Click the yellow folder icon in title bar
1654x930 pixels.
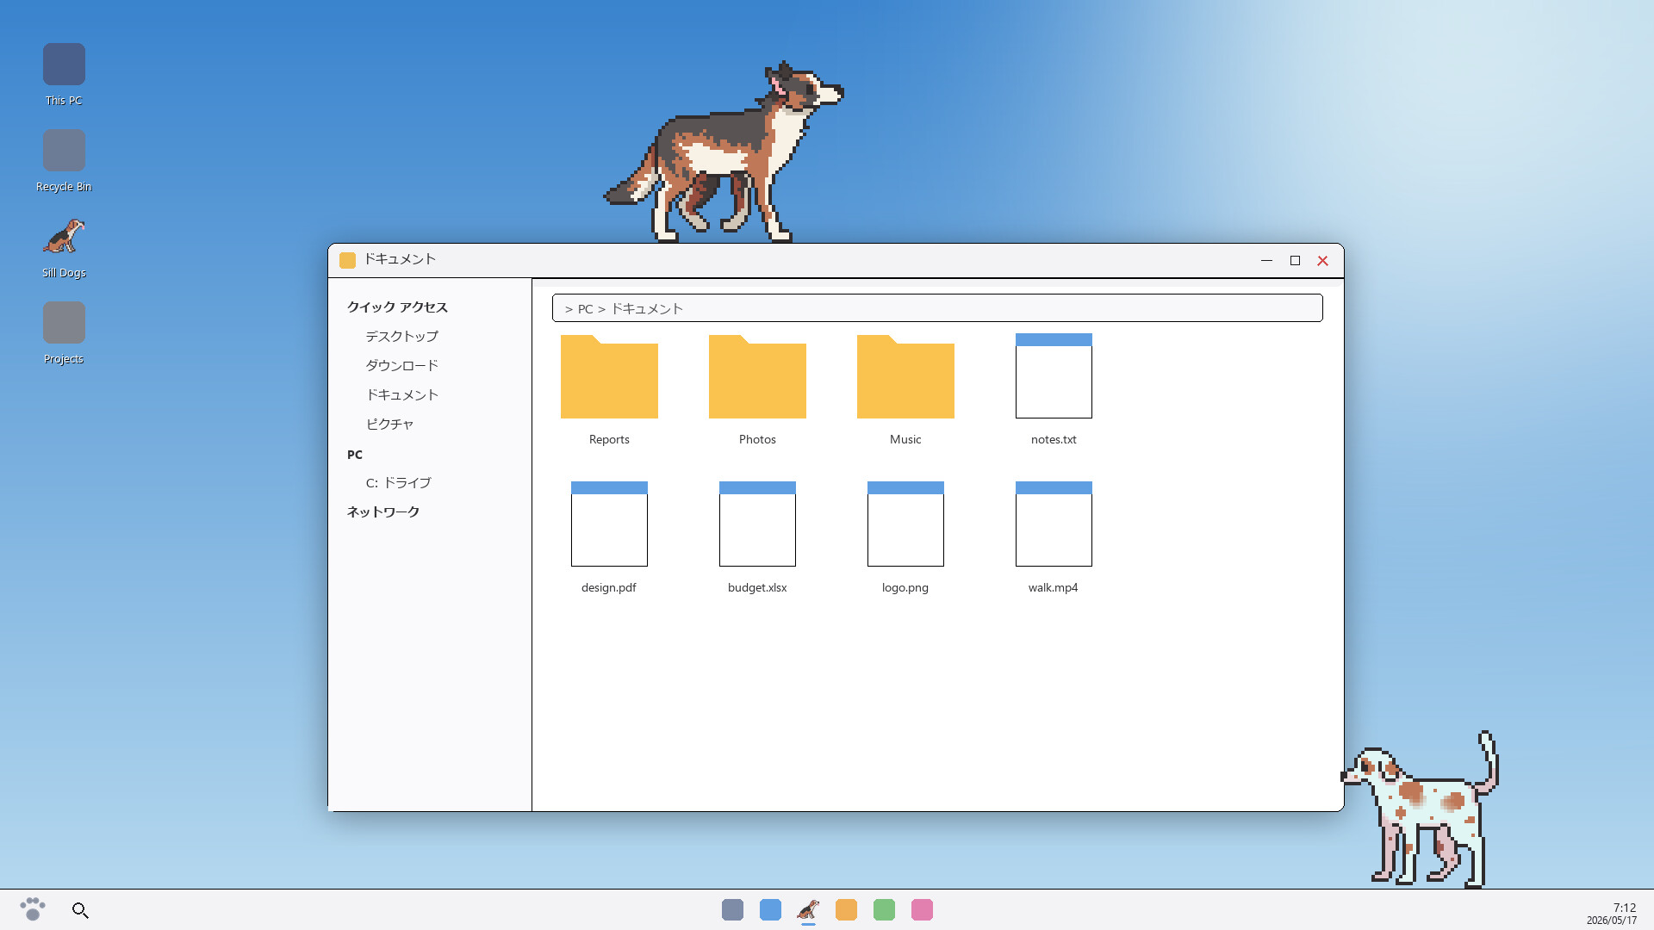(347, 260)
